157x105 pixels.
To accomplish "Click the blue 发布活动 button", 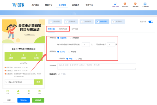I will (x=24, y=100).
